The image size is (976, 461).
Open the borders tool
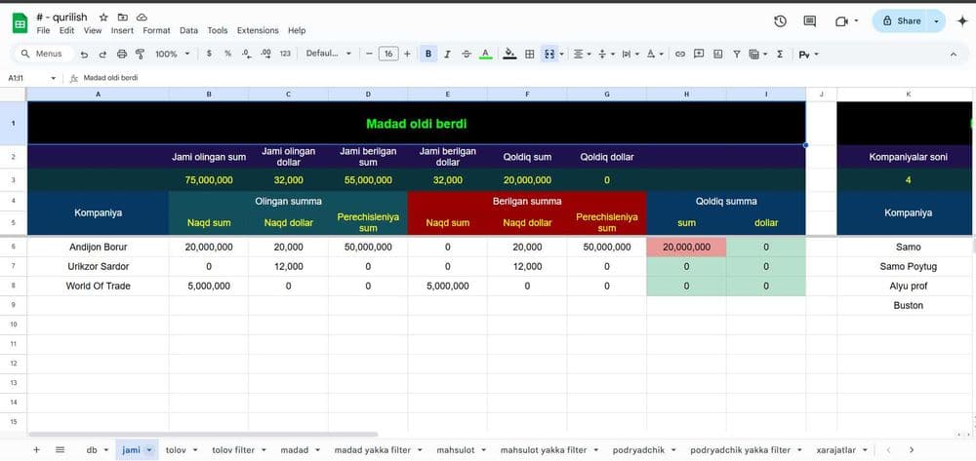point(530,54)
